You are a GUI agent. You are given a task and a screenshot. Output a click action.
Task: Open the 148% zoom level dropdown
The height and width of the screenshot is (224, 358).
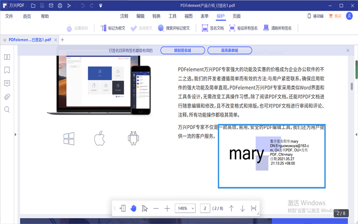(x=185, y=208)
